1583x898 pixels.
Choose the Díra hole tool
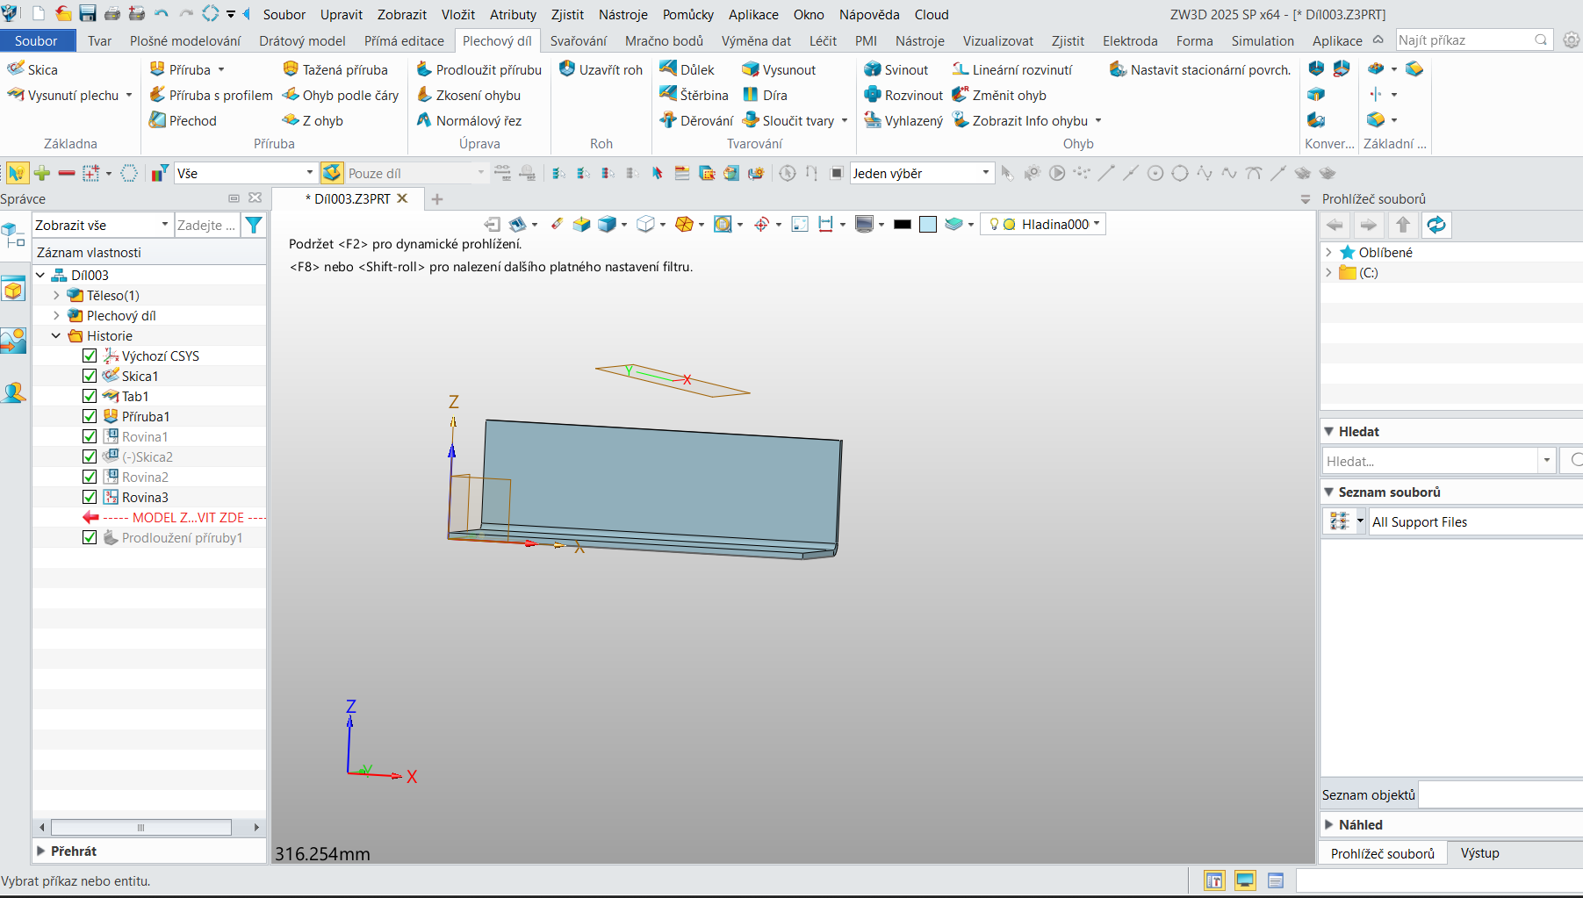point(765,95)
